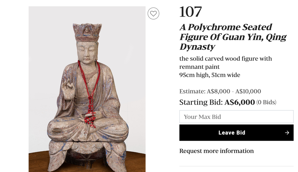Image resolution: width=298 pixels, height=172 pixels.
Task: Click the (0 Bids) count
Action: 266,102
